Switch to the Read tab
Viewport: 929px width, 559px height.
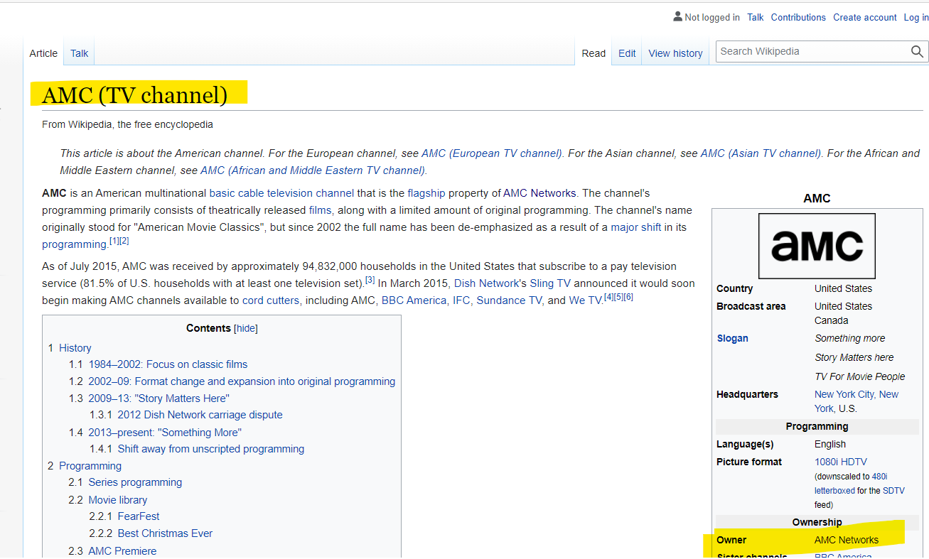coord(594,53)
